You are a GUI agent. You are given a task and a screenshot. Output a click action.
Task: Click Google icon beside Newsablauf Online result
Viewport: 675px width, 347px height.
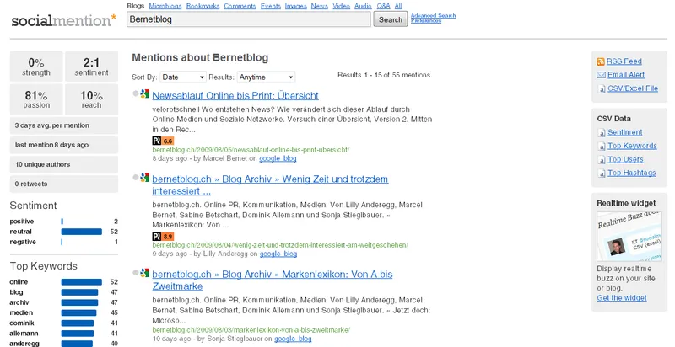144,93
